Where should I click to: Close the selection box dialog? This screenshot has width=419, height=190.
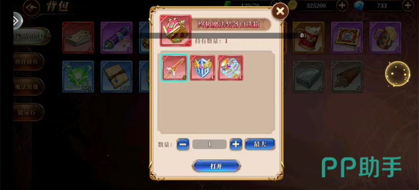point(280,11)
